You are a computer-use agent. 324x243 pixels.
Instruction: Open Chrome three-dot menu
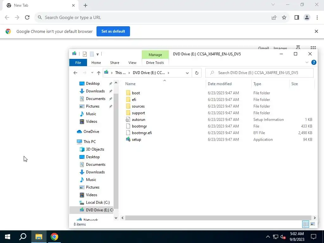coord(317,18)
